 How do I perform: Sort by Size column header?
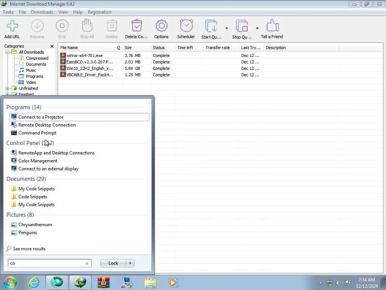(136, 48)
